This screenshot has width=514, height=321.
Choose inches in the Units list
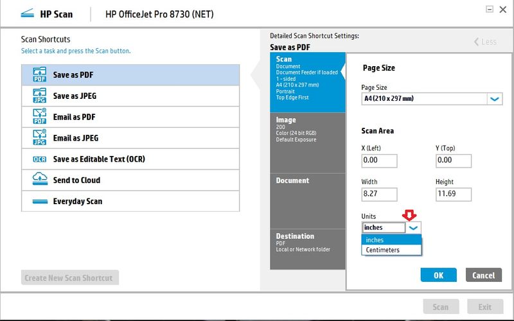[x=391, y=239]
